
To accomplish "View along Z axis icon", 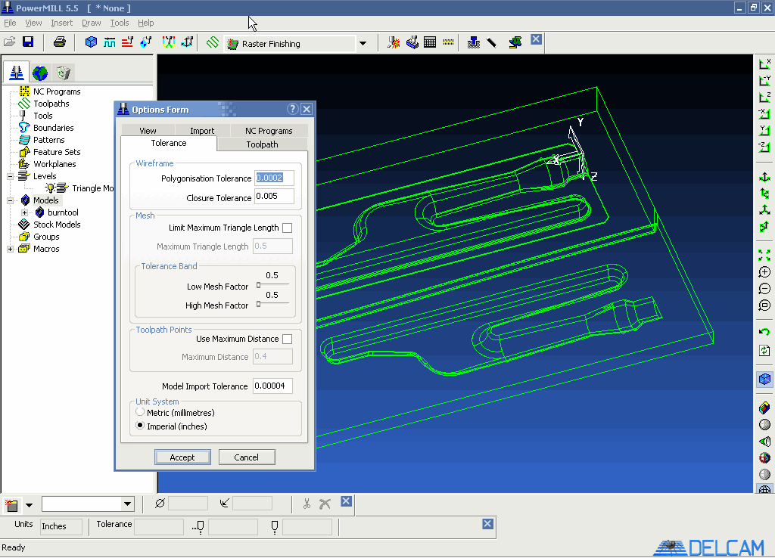I will [x=764, y=97].
